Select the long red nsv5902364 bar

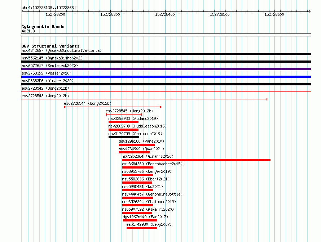(196, 160)
